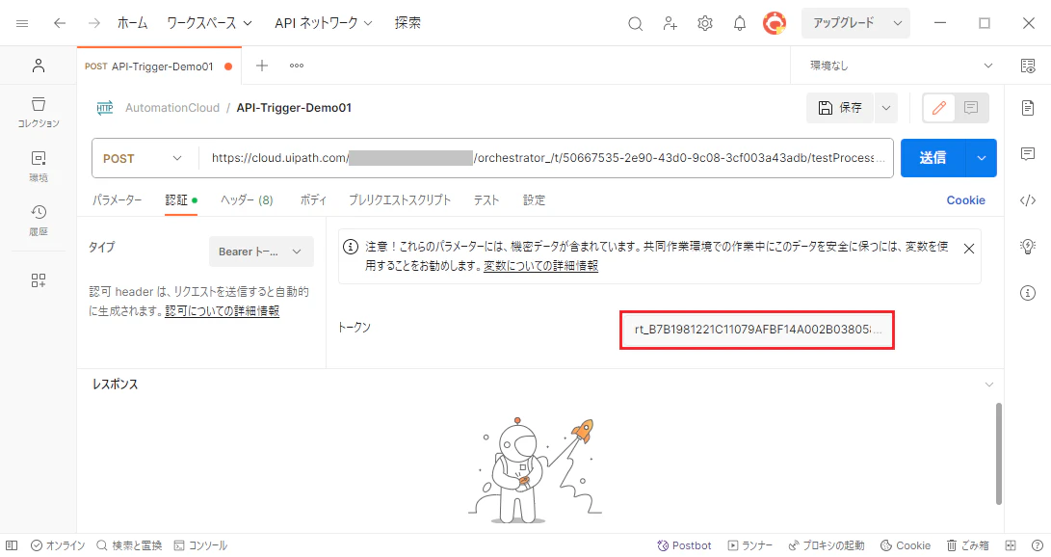Open the ワークスペース dropdown
Viewport: 1051px width, 557px height.
point(209,23)
